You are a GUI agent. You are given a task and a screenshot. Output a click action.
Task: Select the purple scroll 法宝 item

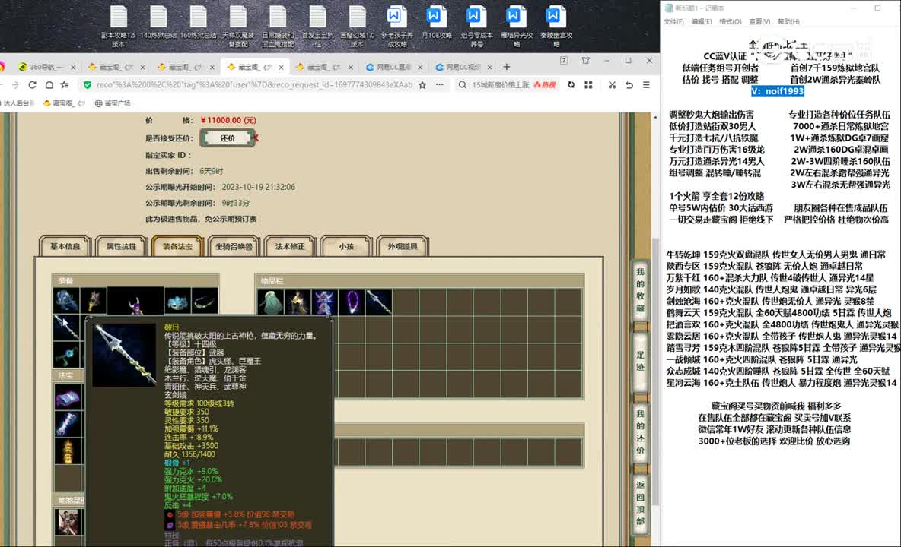(67, 397)
